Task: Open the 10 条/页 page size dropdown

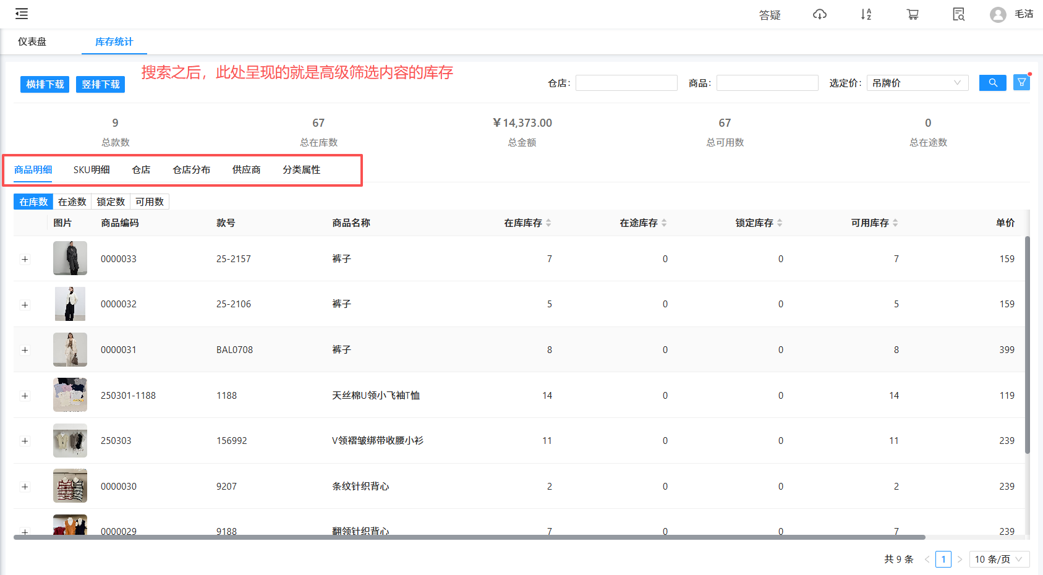Action: click(998, 559)
